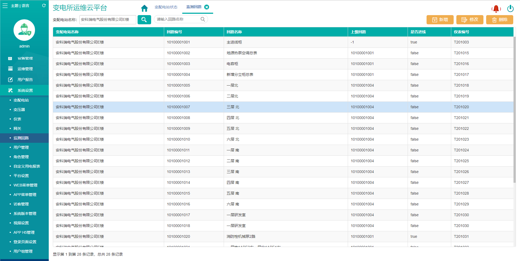Open 用户管理 submenu item
Image resolution: width=520 pixels, height=261 pixels.
pos(21,147)
